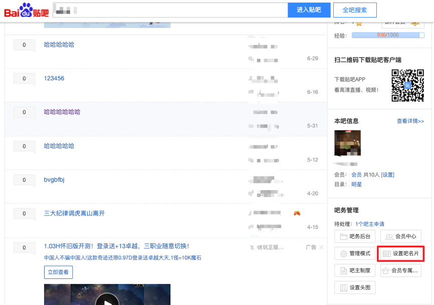434x305 pixels.
Task: Click the 1个吧主申请 pending link
Action: point(370,224)
